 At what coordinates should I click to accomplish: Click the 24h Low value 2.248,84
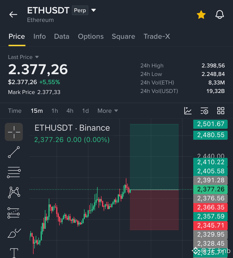tap(213, 74)
